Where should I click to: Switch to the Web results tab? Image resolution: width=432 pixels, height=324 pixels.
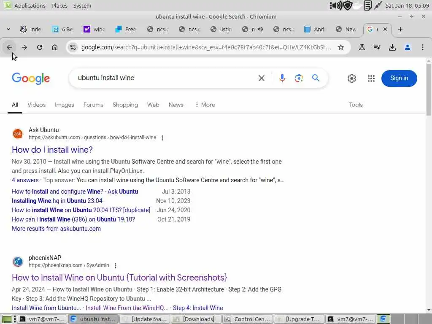153,105
